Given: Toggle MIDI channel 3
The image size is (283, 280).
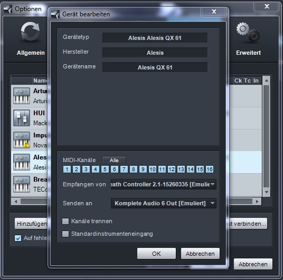Looking at the screenshot, I should click(x=86, y=169).
